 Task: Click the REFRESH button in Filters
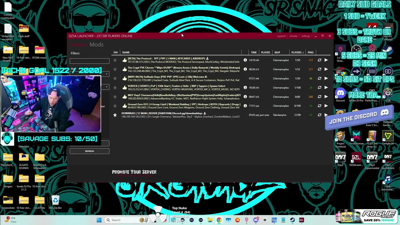[x=89, y=151]
